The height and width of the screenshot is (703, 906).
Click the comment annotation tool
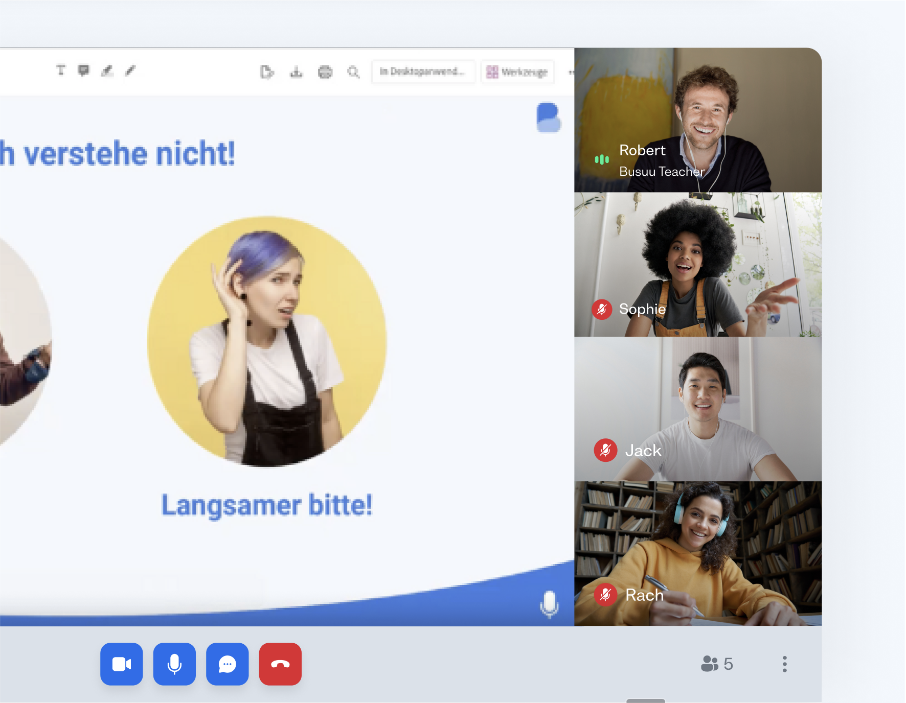click(x=83, y=70)
